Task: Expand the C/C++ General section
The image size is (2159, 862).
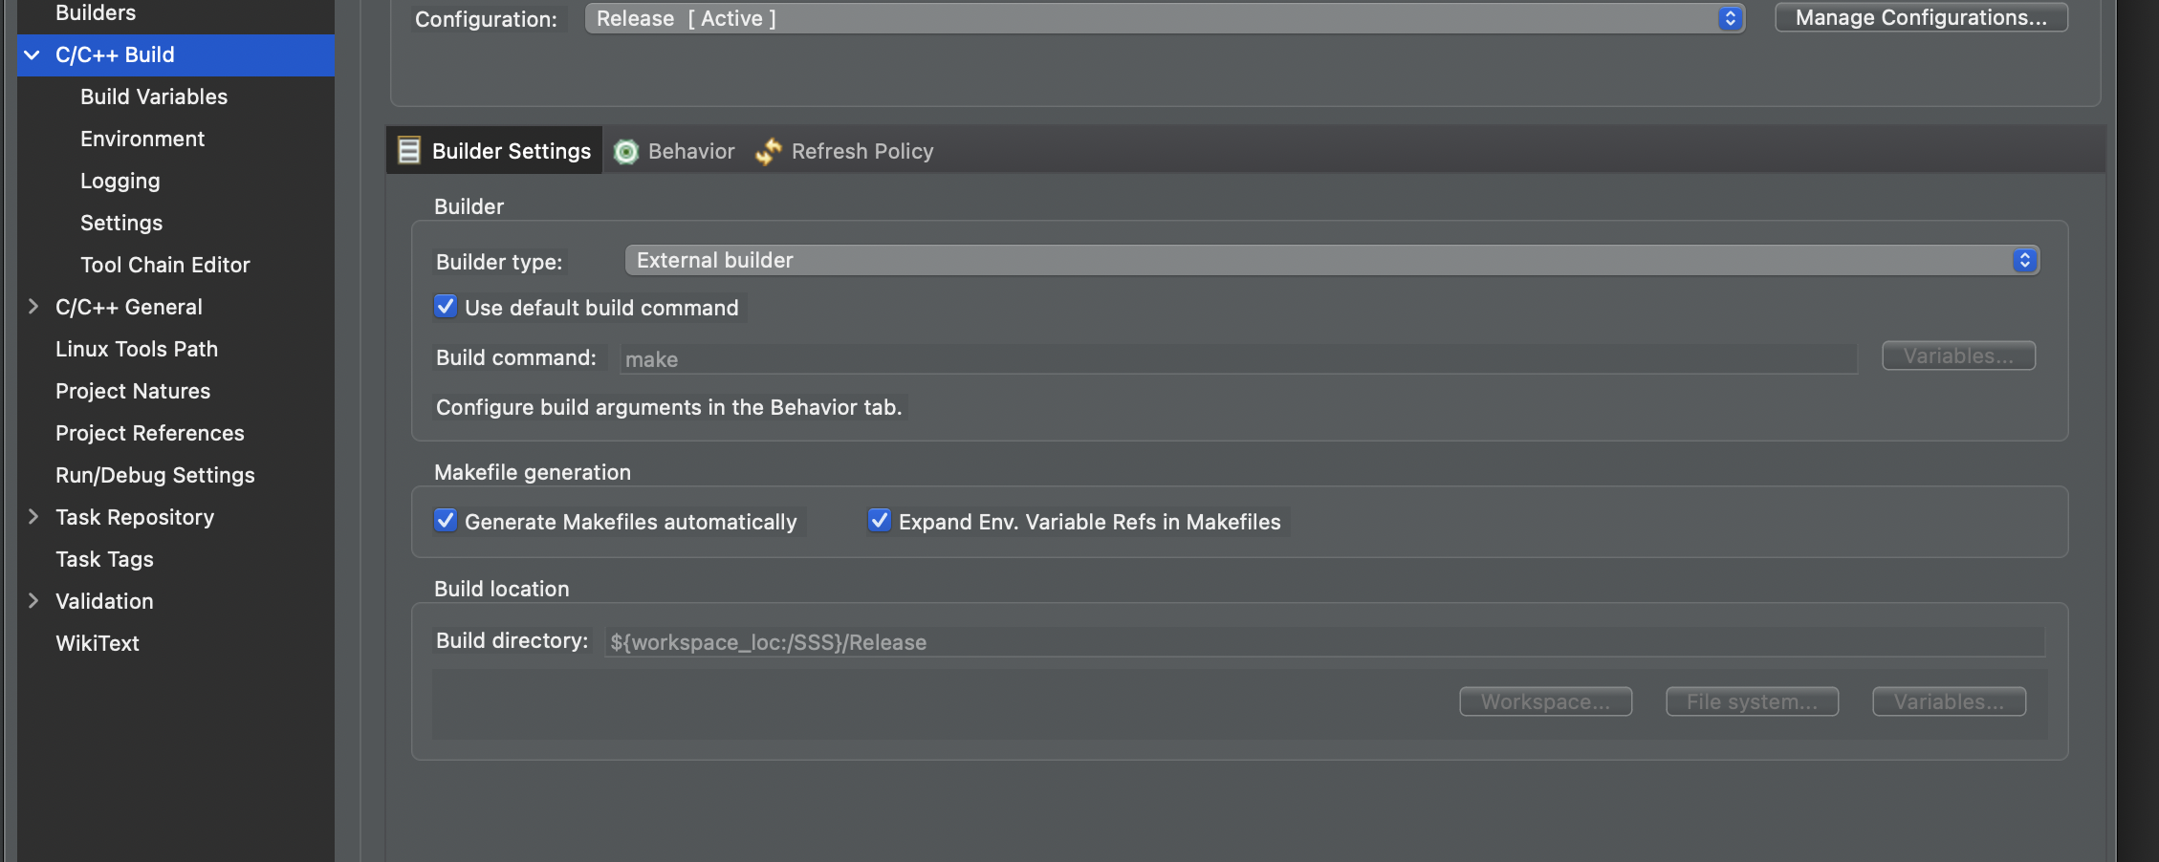Action: click(33, 306)
